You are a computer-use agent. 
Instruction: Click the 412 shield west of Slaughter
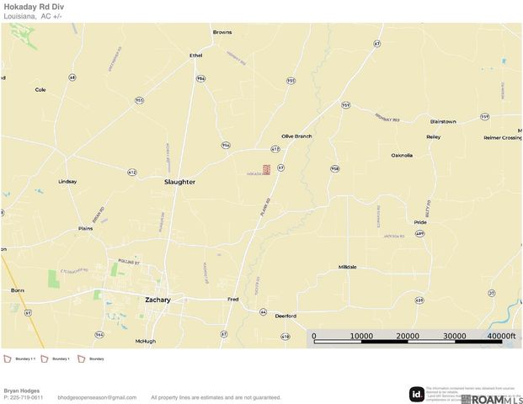pyautogui.click(x=132, y=173)
